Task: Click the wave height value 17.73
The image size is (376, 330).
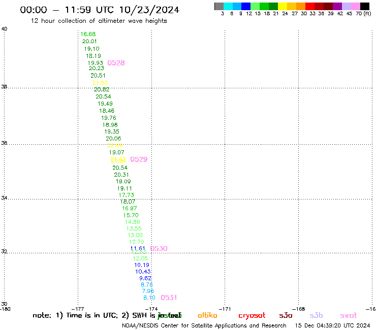Action: (127, 195)
